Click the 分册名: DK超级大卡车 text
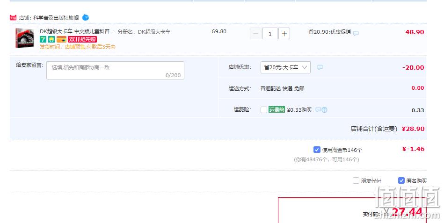 pyautogui.click(x=144, y=32)
